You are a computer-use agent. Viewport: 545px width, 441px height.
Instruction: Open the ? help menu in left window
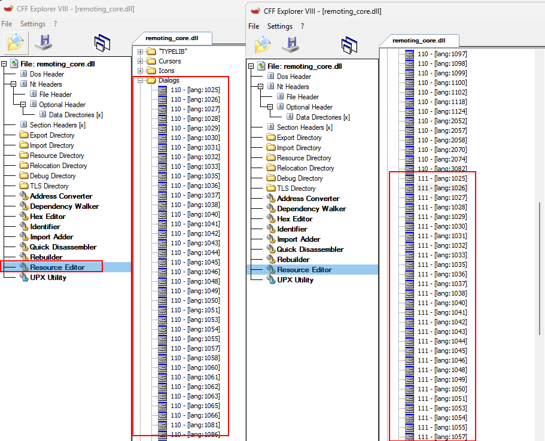point(55,23)
